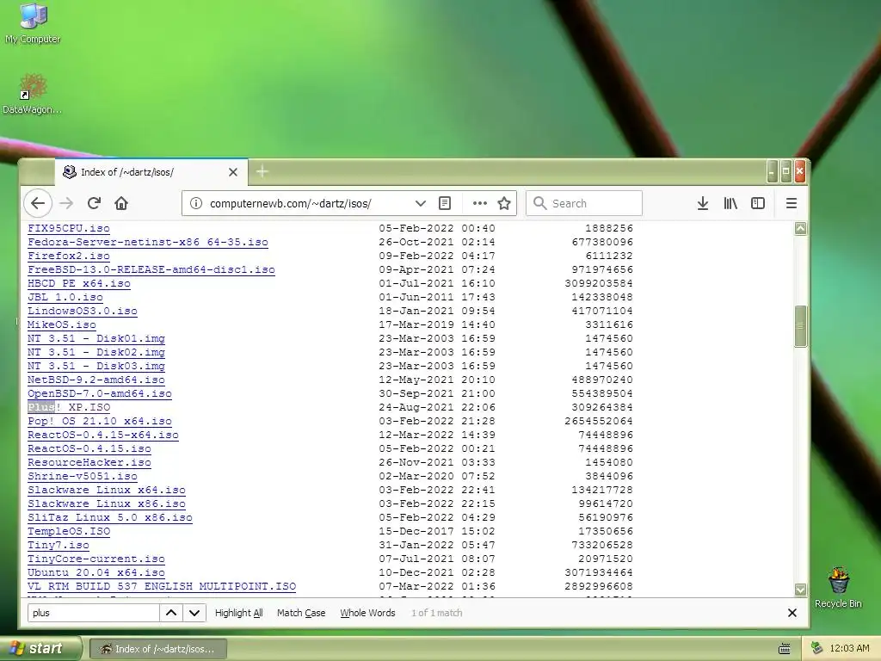Viewport: 881px width, 661px height.
Task: Open the Firefox2.iso link
Action: 69,256
